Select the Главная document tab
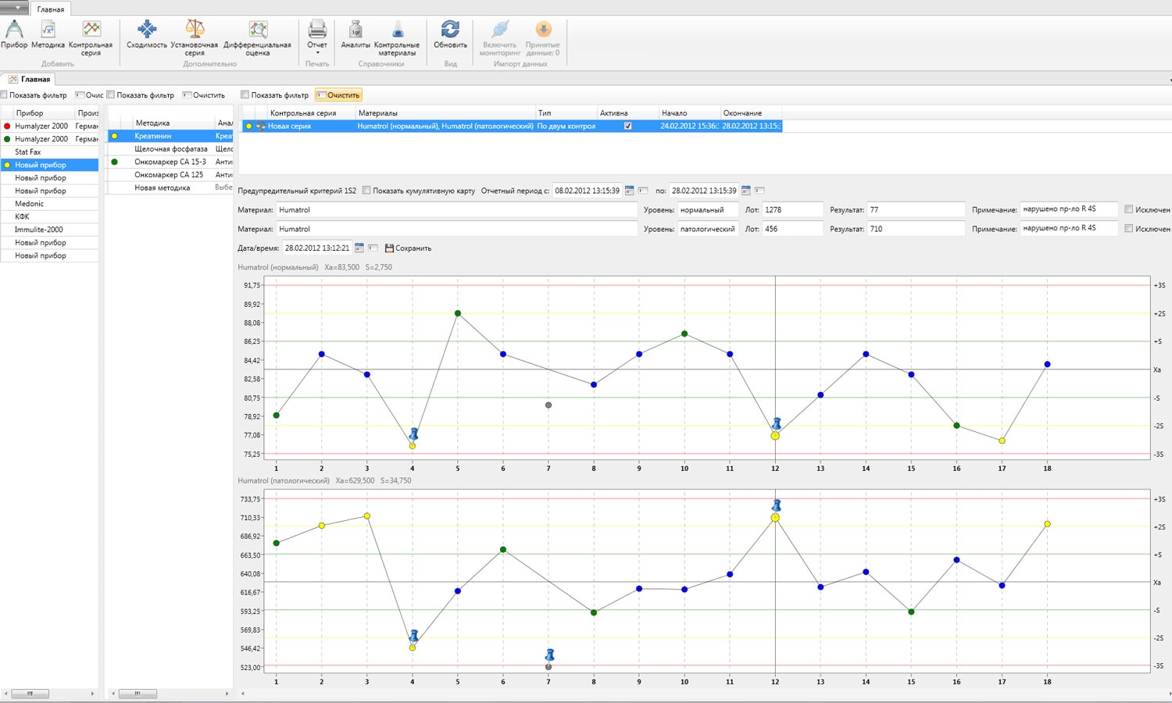 pyautogui.click(x=29, y=79)
